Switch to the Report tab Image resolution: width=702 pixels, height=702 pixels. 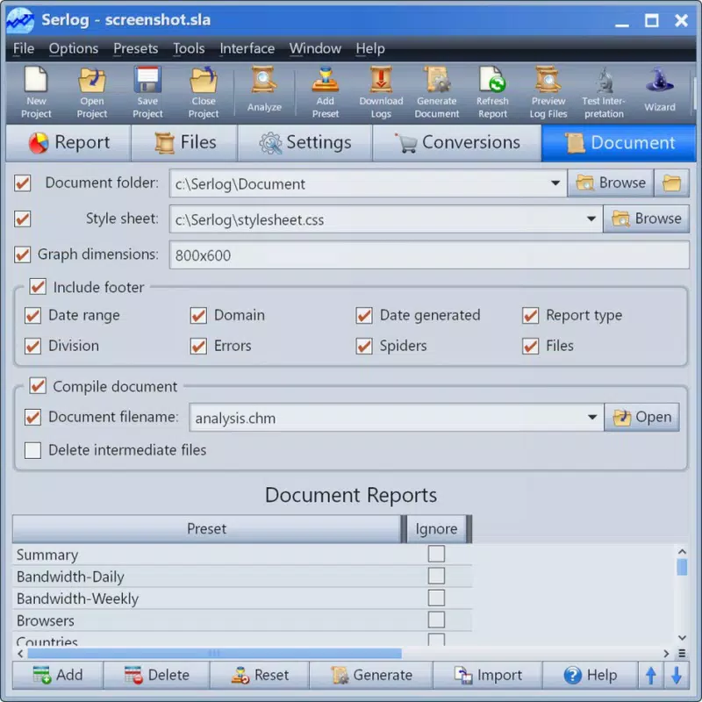point(68,143)
